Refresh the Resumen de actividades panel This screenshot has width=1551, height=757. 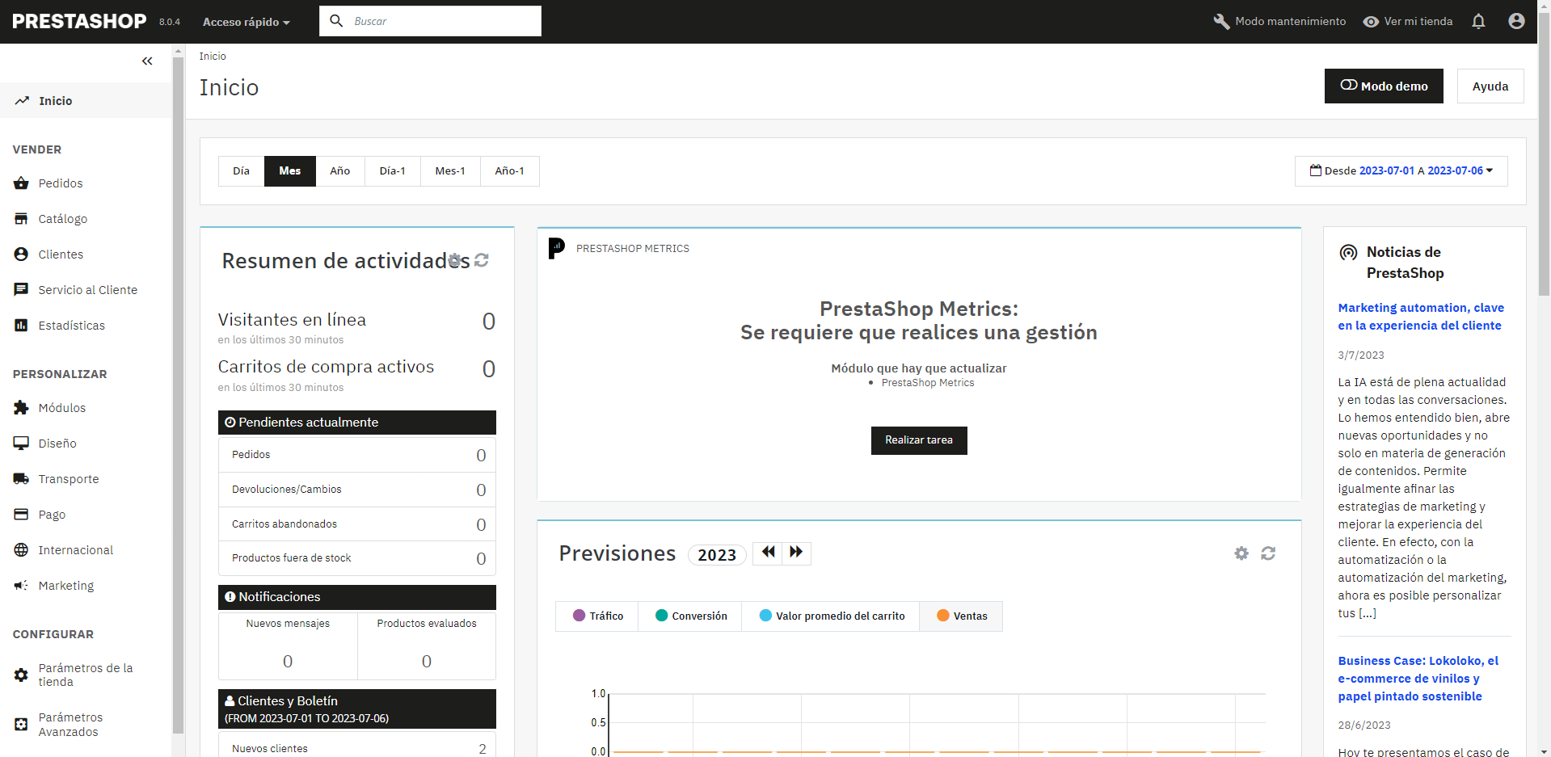tap(482, 260)
